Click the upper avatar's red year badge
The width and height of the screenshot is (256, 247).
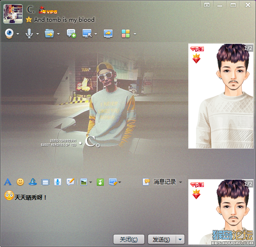[197, 49]
